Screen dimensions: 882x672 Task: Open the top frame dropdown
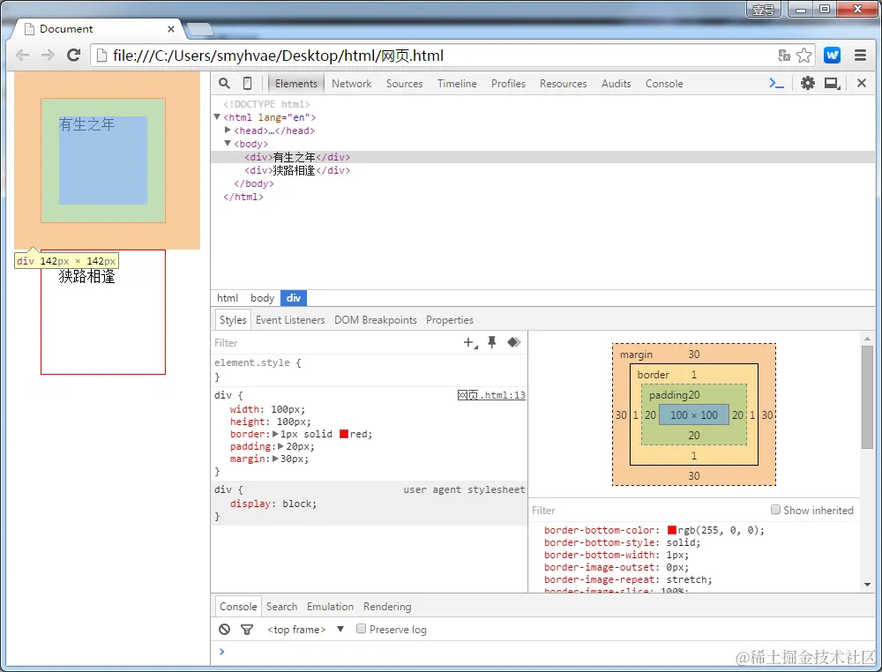[x=305, y=630]
